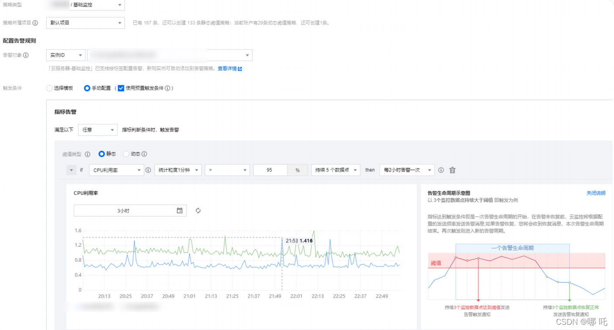Open the 每2小时告警一次 frequency dropdown
This screenshot has width=614, height=330.
(x=407, y=170)
